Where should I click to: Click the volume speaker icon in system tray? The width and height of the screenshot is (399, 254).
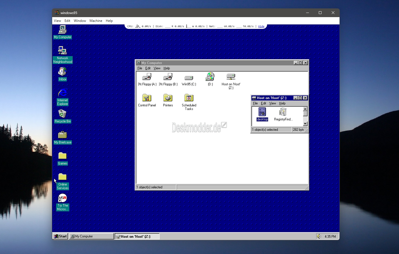click(x=319, y=236)
